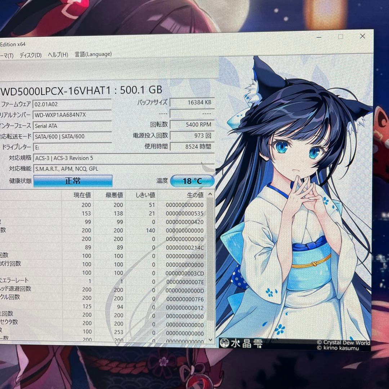Click the 使用時間 8524 時間 value

point(192,146)
